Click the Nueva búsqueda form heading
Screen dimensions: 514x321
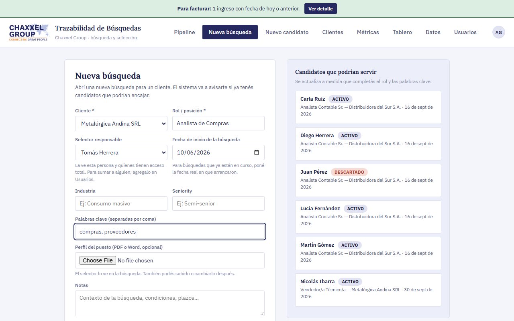pyautogui.click(x=108, y=76)
